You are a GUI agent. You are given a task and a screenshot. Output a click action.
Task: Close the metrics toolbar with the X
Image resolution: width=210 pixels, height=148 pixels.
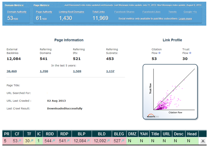pos(203,141)
